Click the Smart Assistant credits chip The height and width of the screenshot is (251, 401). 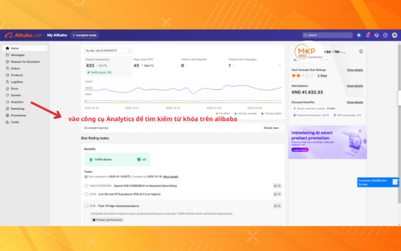click(314, 108)
